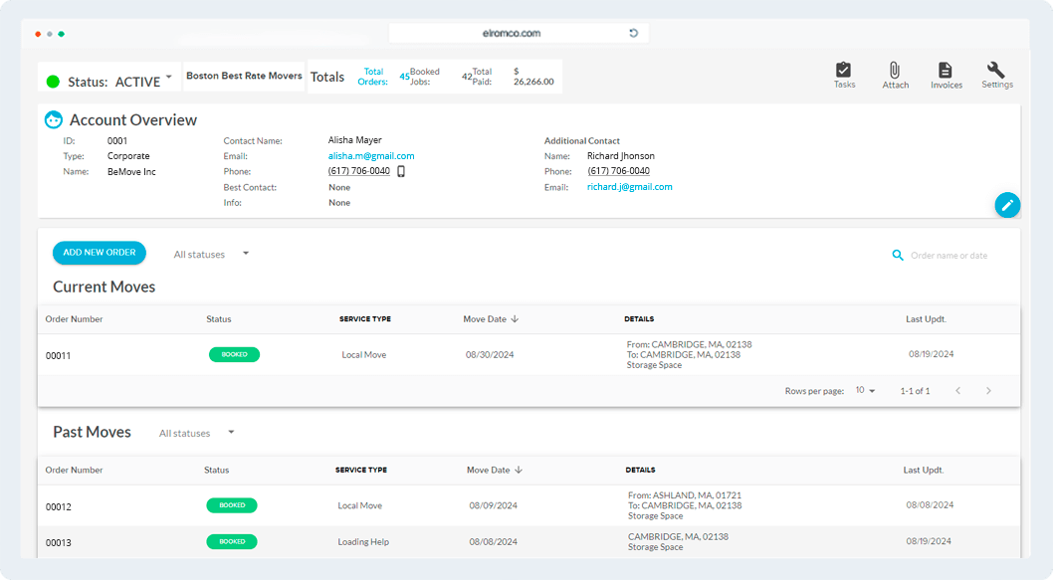Click the Attach paperclip icon
1053x580 pixels.
coord(895,70)
